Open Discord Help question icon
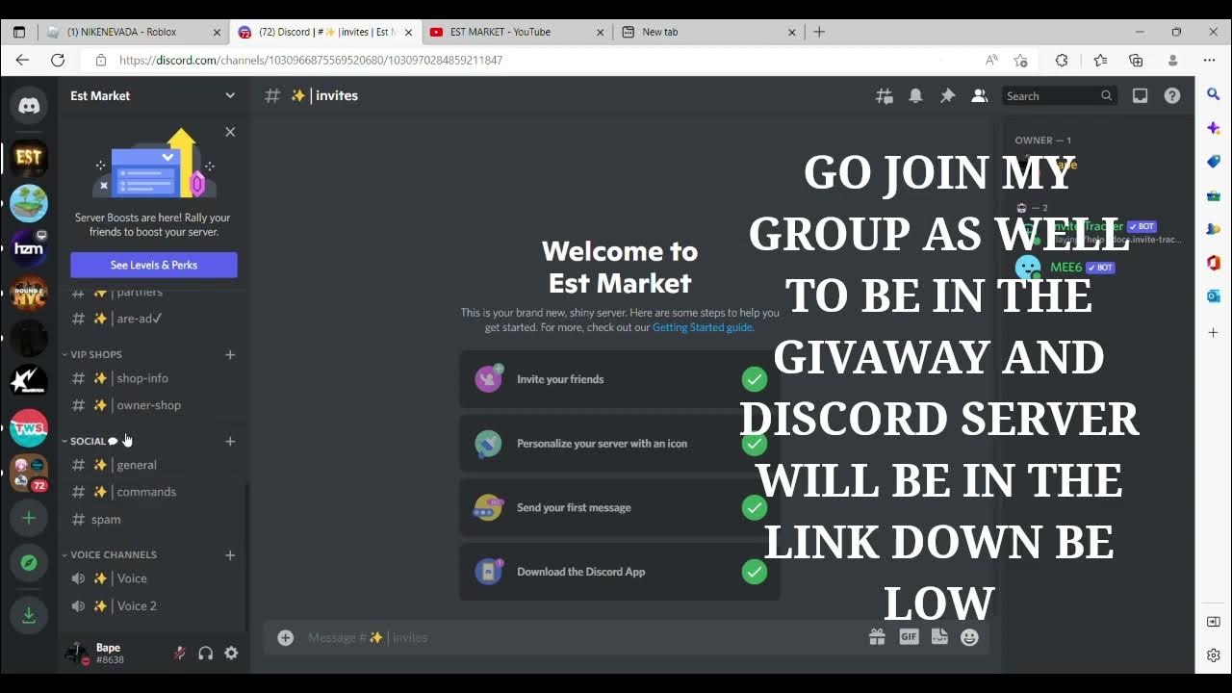 pos(1171,95)
